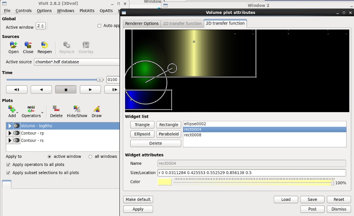Expand the Contour - rp plot entry
The height and width of the screenshot is (216, 354).
10,133
